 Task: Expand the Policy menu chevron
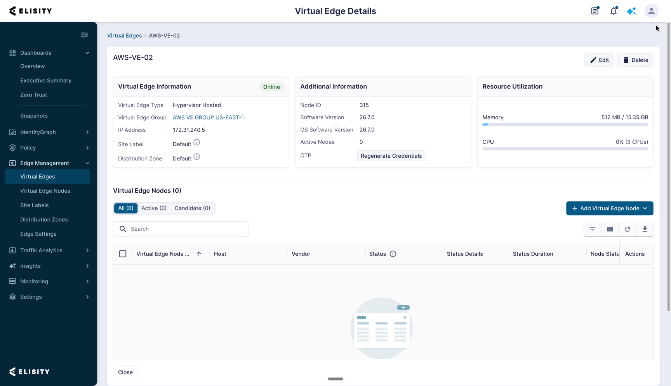[87, 148]
